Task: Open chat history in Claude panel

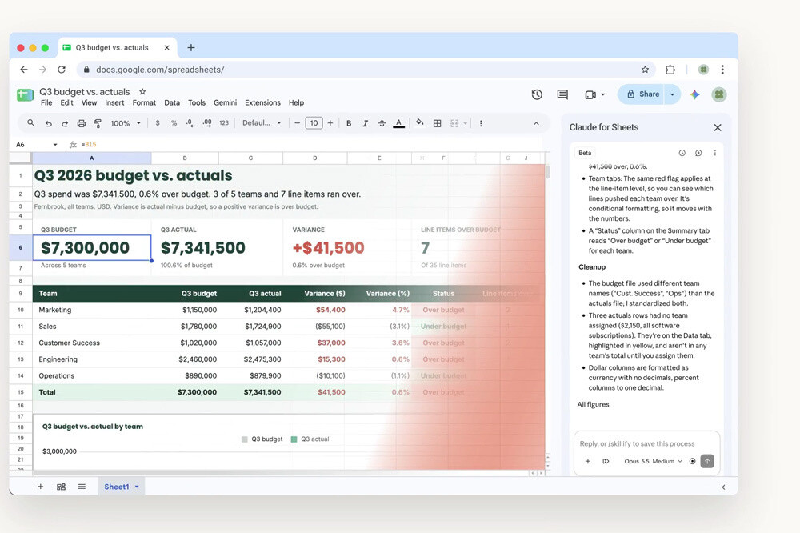Action: click(x=682, y=153)
